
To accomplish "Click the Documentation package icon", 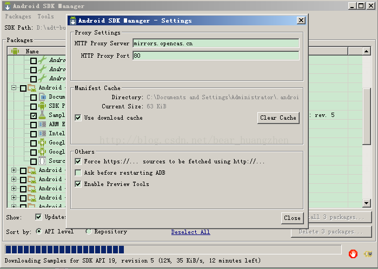I will [42, 96].
